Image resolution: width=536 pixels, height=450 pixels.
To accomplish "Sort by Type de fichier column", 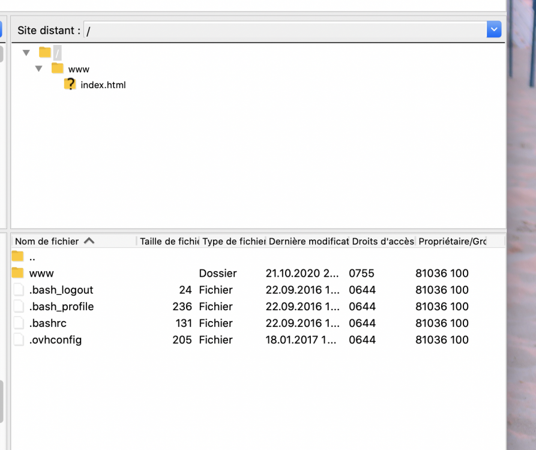I will point(233,241).
